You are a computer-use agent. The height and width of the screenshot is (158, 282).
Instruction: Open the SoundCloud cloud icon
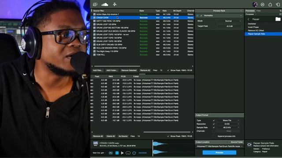pos(105,4)
